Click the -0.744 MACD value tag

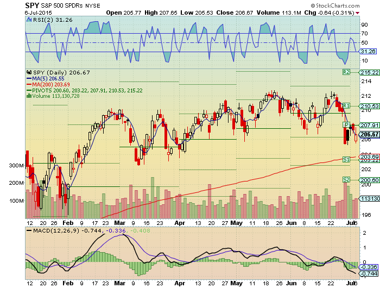[369, 274]
